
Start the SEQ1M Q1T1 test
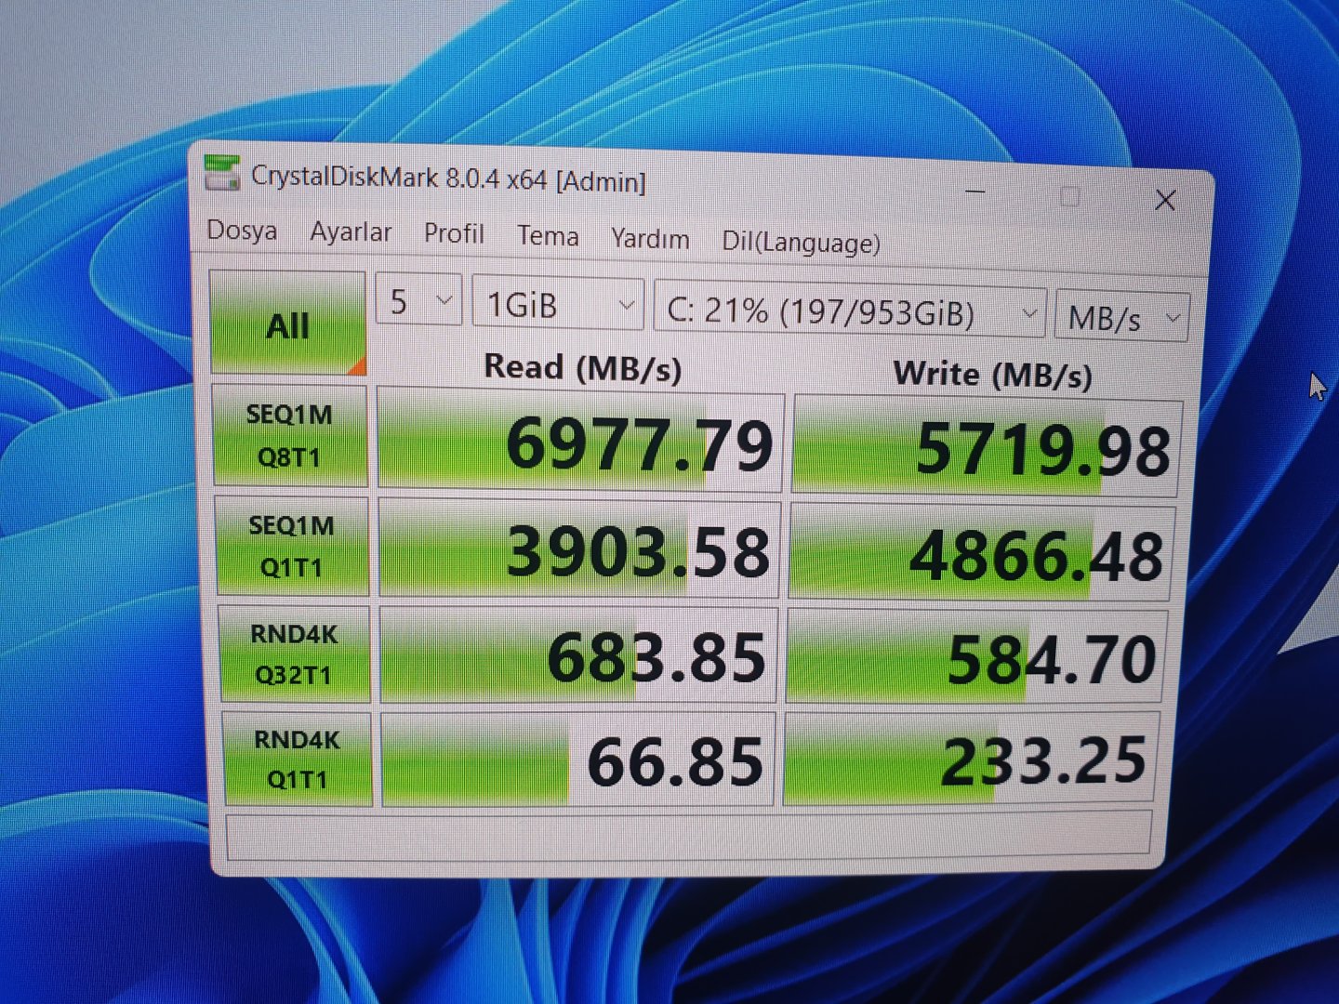click(x=292, y=546)
